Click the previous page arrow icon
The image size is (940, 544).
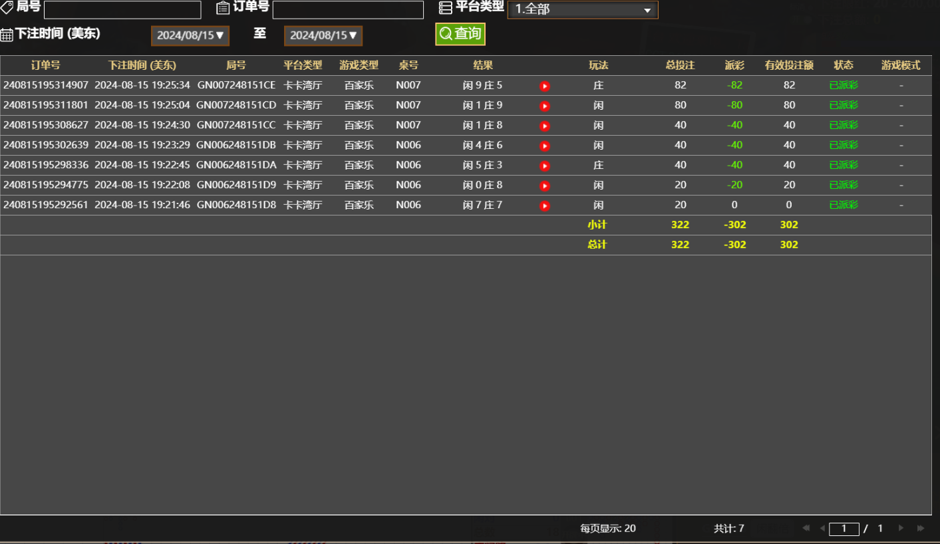click(x=822, y=527)
